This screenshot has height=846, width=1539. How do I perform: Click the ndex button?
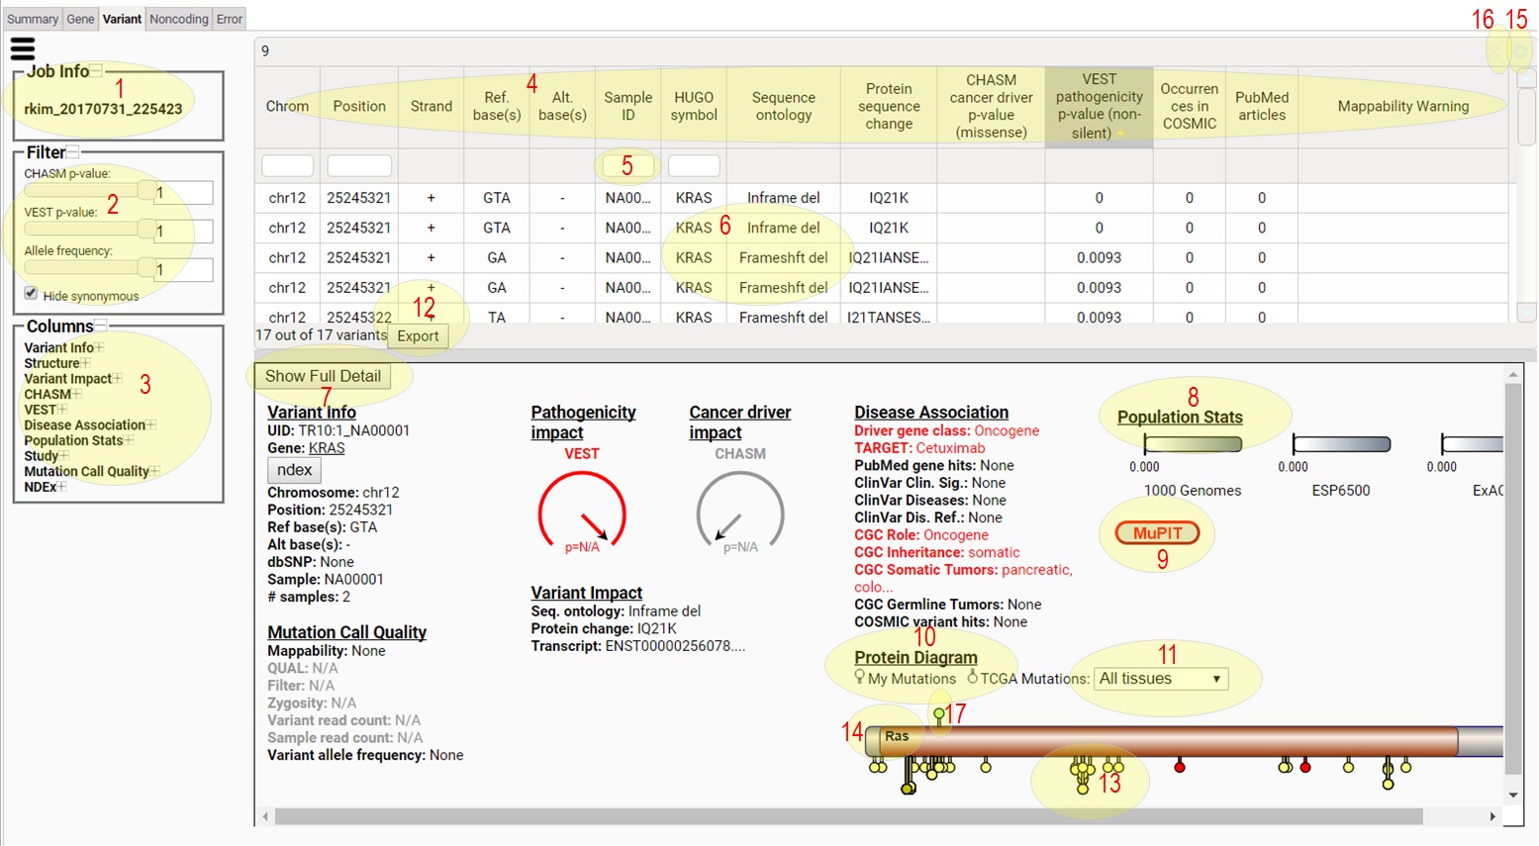tap(294, 470)
